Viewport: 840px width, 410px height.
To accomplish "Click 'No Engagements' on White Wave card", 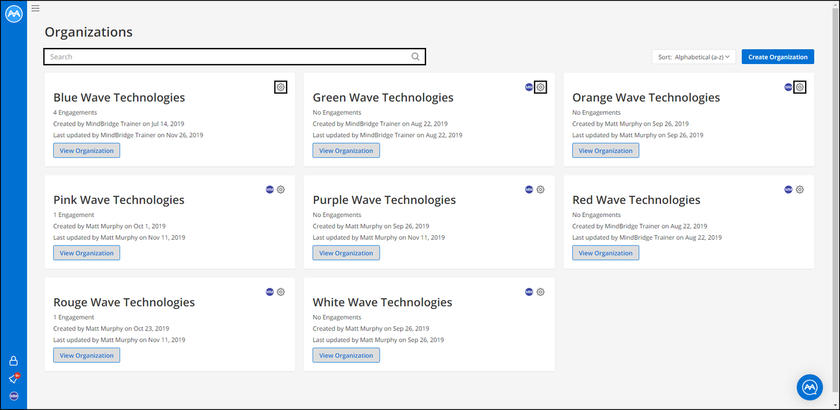I will point(337,317).
